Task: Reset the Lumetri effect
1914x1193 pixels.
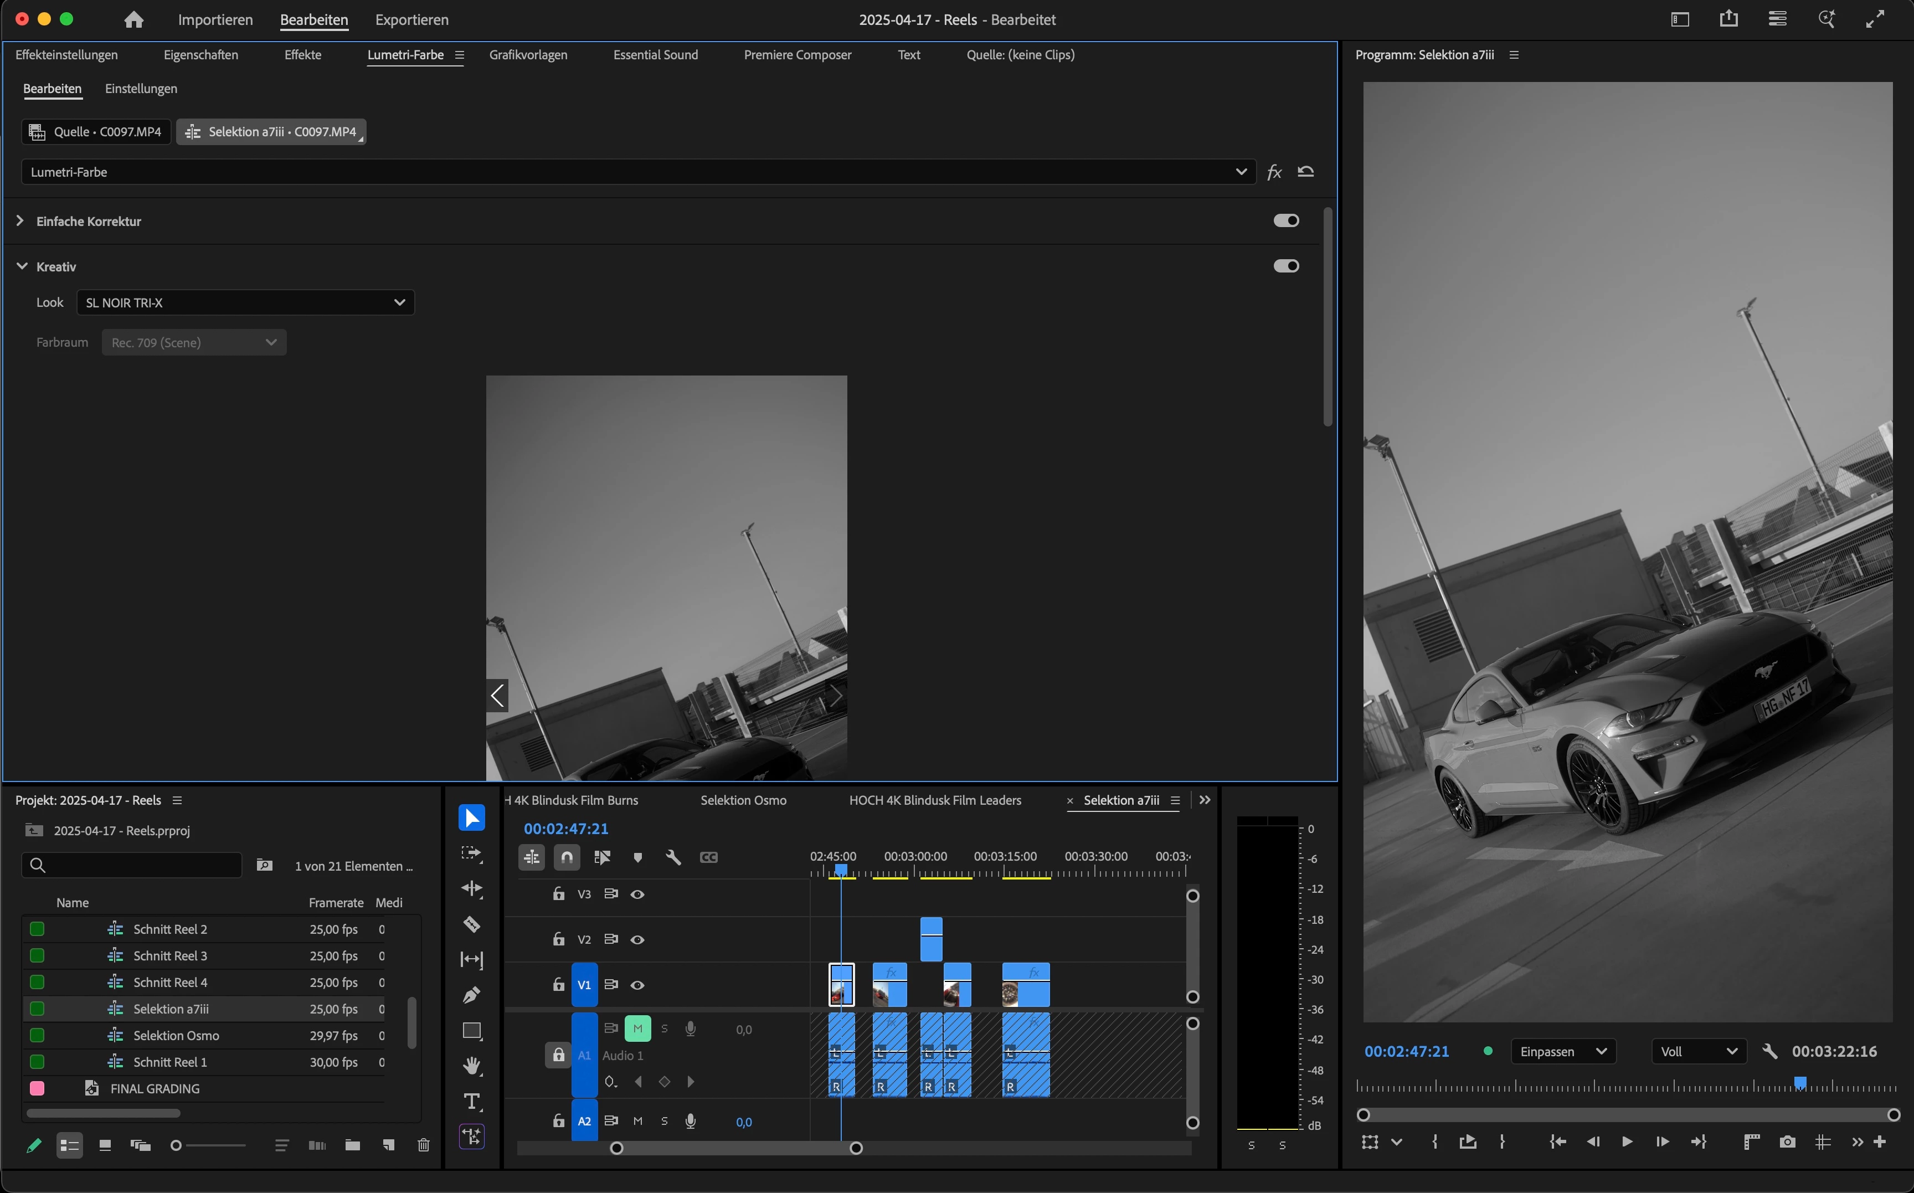Action: pos(1306,172)
